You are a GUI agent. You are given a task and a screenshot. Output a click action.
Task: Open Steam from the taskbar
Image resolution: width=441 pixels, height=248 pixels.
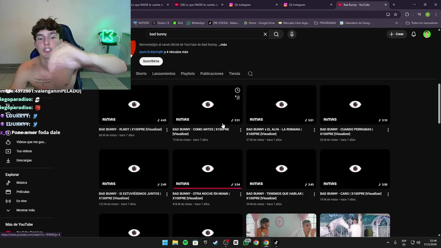216,242
